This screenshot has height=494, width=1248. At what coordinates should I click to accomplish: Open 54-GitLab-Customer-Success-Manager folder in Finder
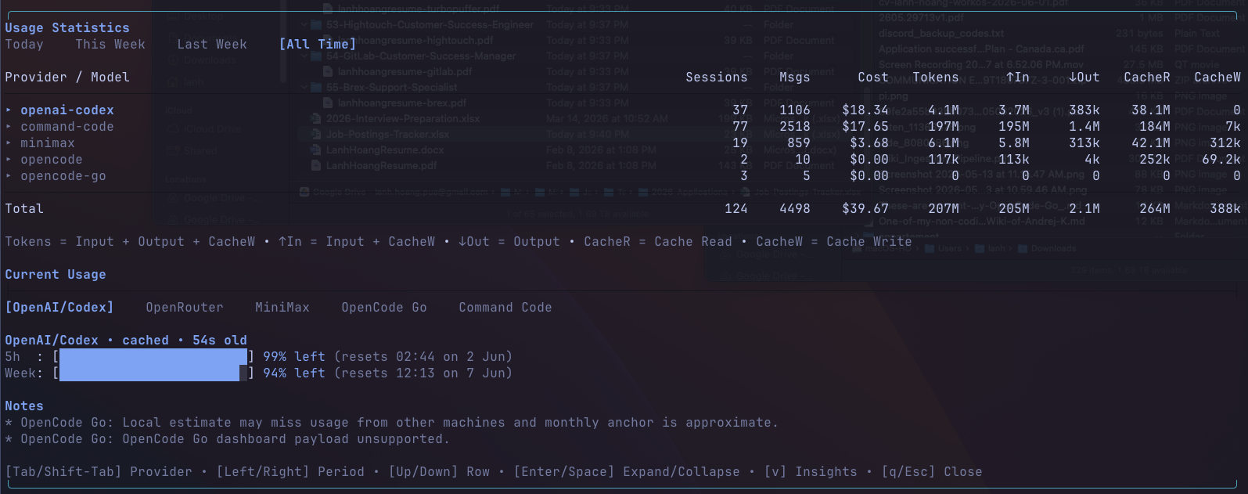pyautogui.click(x=421, y=56)
